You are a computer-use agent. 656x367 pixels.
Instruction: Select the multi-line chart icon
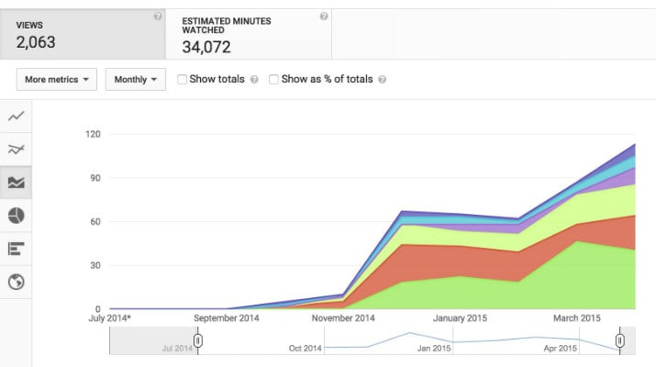pyautogui.click(x=16, y=150)
